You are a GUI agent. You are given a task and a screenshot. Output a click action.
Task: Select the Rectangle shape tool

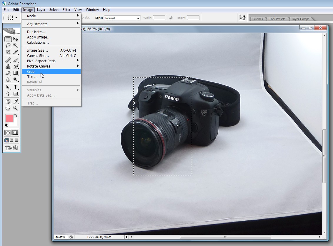click(x=16, y=94)
